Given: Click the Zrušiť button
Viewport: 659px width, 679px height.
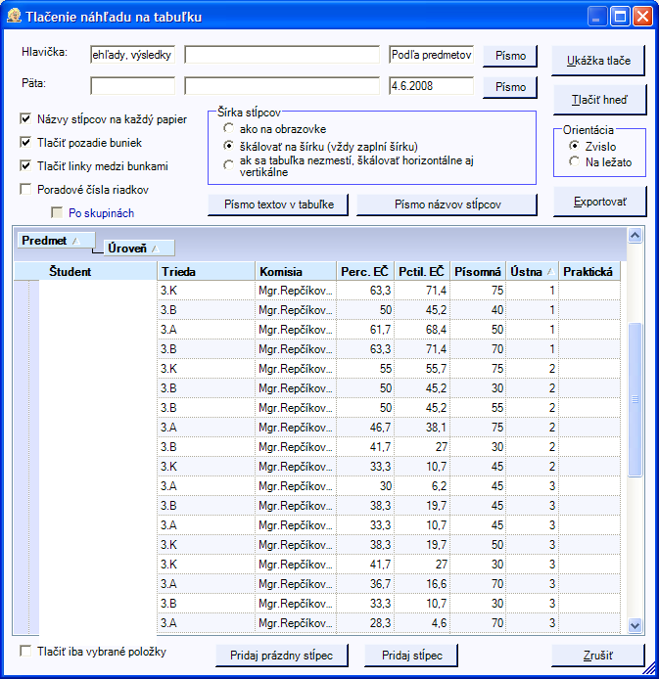Looking at the screenshot, I should [x=598, y=656].
